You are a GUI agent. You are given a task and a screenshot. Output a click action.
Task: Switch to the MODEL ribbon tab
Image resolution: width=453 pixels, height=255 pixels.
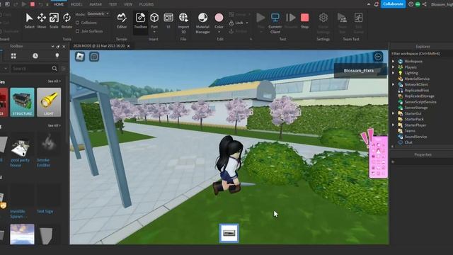[76, 4]
